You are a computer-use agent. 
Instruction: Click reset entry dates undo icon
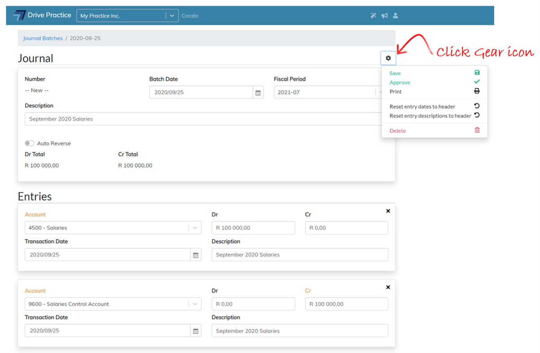[x=477, y=106]
